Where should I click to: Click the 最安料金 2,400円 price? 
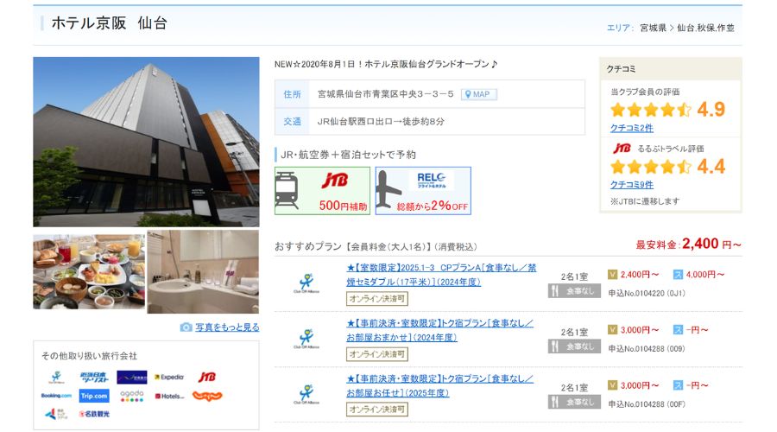click(x=689, y=244)
